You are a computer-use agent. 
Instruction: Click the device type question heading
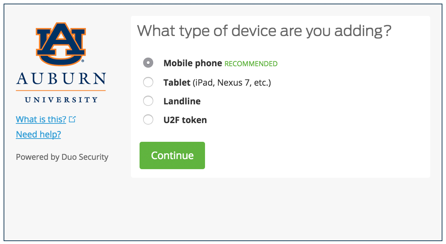point(264,31)
